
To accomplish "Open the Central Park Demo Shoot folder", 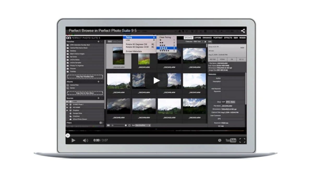I will click(79, 48).
